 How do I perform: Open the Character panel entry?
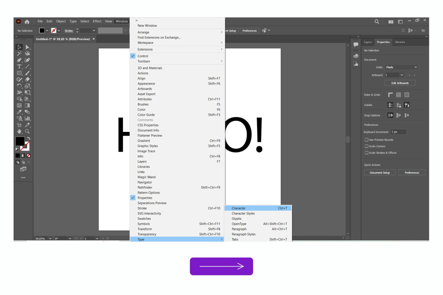pos(239,208)
